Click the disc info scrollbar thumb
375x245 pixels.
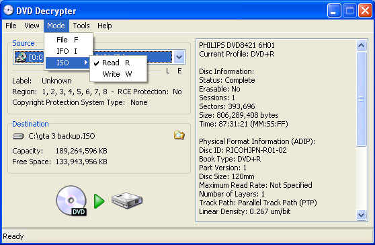(x=361, y=99)
